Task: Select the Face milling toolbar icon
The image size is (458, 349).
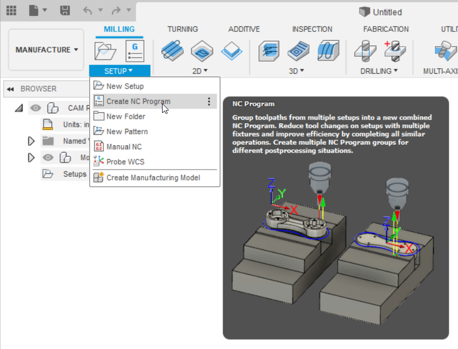Action: (x=231, y=51)
